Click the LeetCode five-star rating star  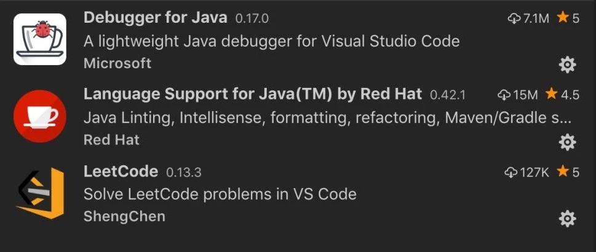[x=562, y=171]
